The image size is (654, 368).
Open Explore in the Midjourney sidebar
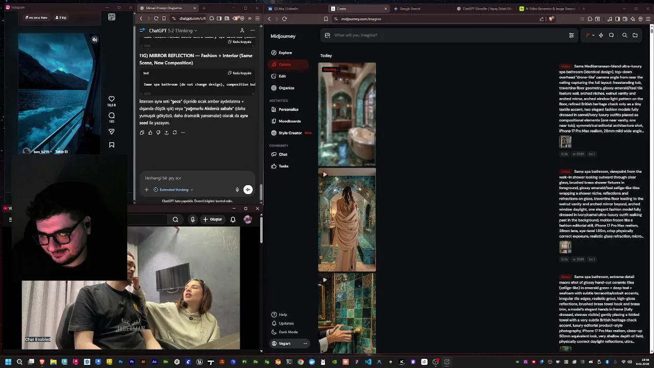tap(282, 53)
